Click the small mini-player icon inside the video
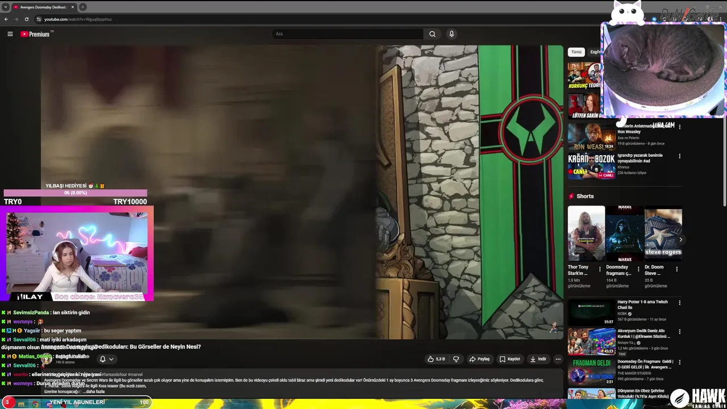Viewport: 727px width, 409px height. click(x=553, y=327)
